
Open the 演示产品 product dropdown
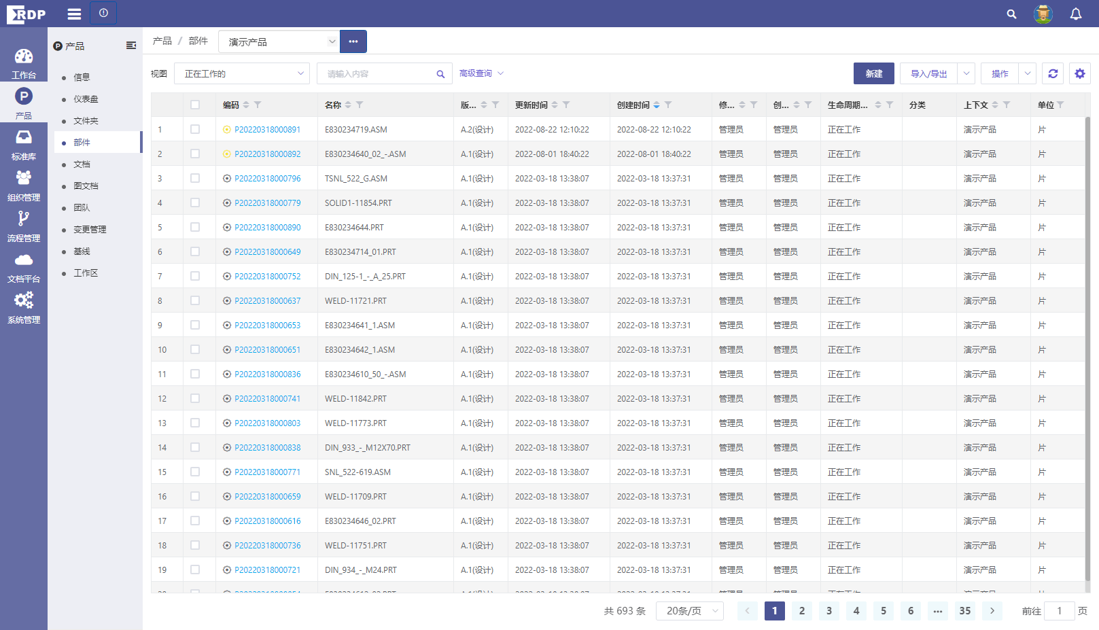pos(279,41)
